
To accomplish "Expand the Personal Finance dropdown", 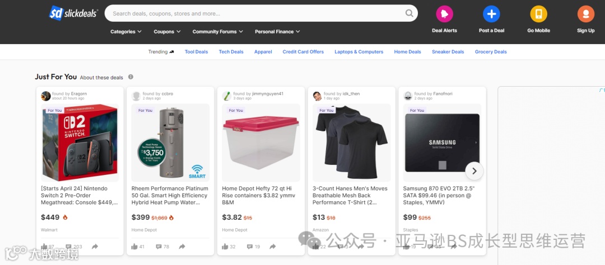I will pyautogui.click(x=277, y=31).
